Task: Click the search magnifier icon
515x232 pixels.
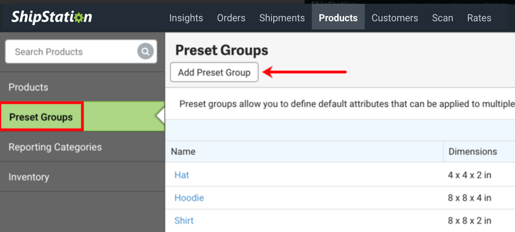Action: (x=145, y=51)
